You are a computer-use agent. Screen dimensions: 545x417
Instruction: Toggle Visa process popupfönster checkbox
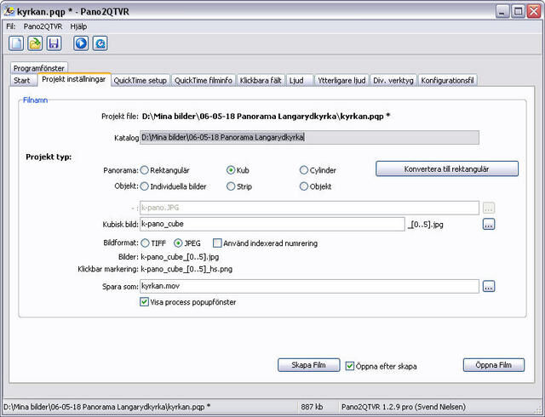click(x=144, y=302)
